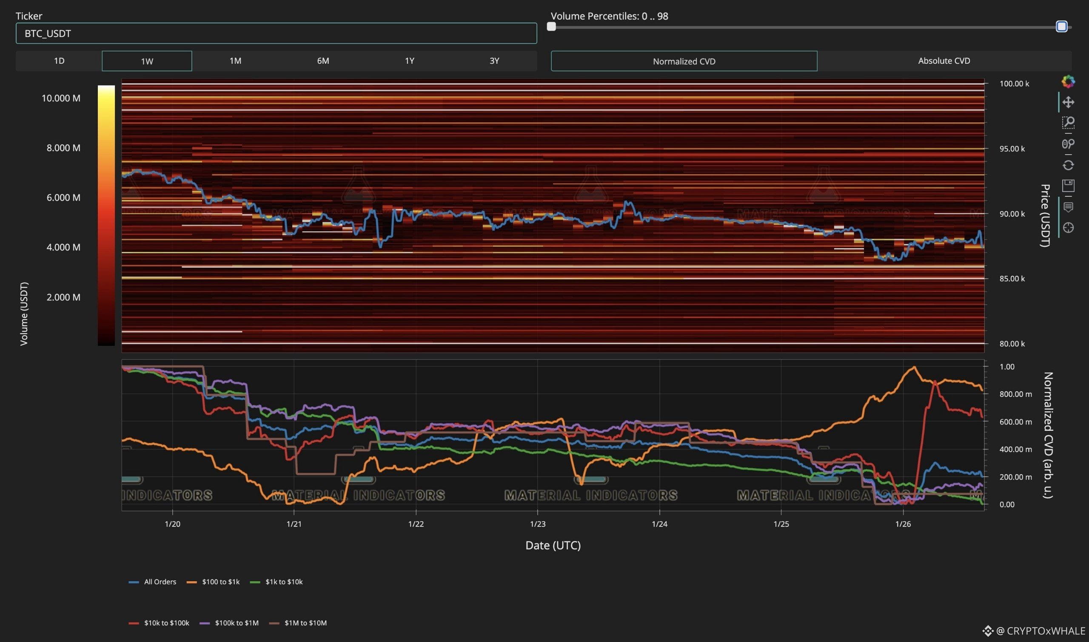The height and width of the screenshot is (642, 1089).
Task: Toggle the Crosshair tool
Action: [1068, 228]
